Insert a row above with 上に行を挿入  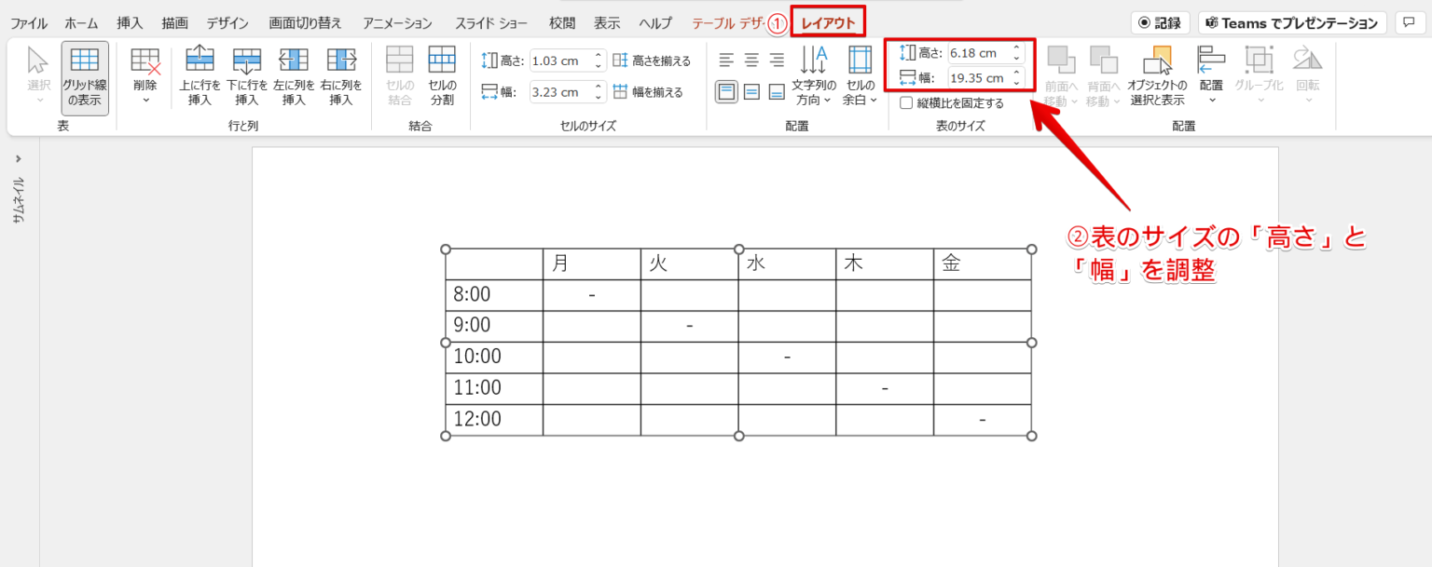pos(199,74)
